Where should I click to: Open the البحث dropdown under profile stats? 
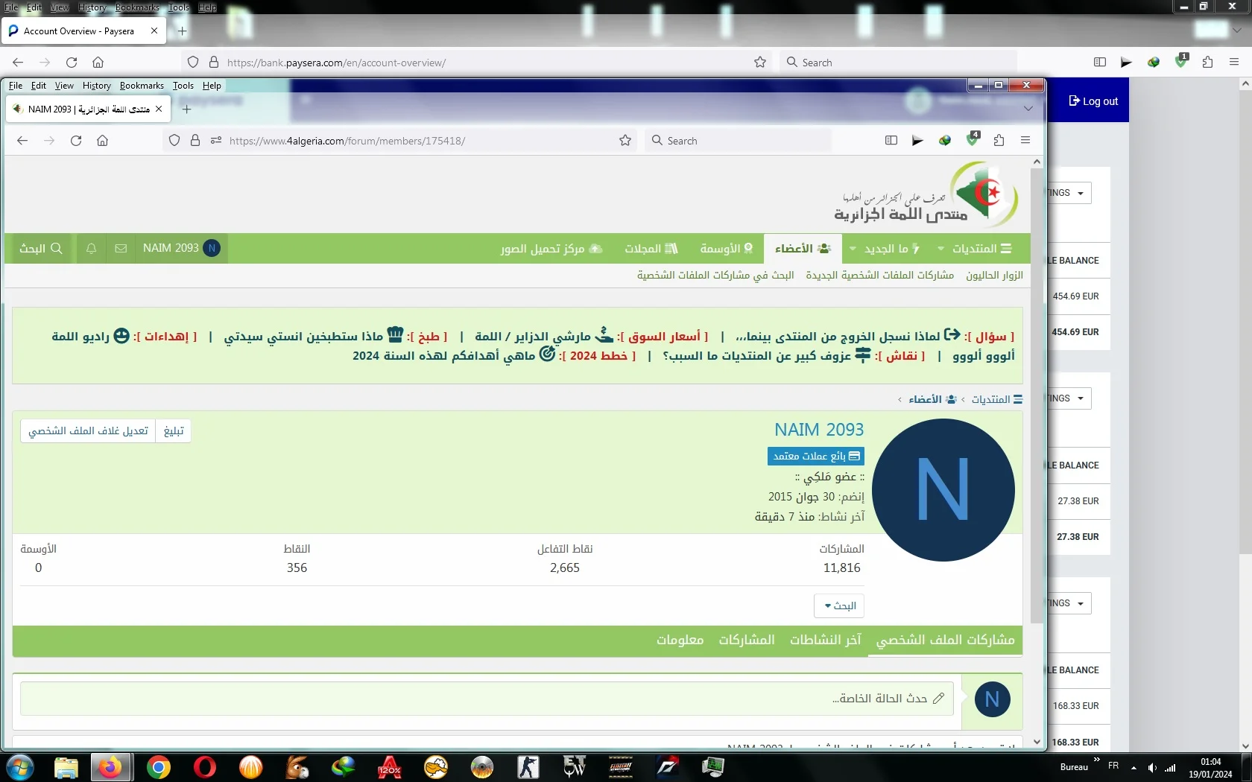839,605
